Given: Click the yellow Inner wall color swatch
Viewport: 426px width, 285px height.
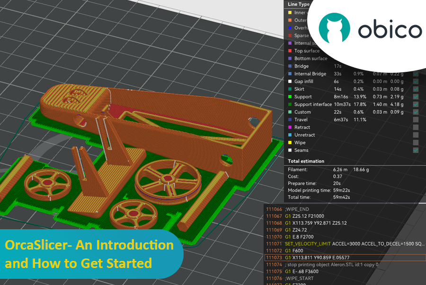Looking at the screenshot, I should (x=290, y=13).
